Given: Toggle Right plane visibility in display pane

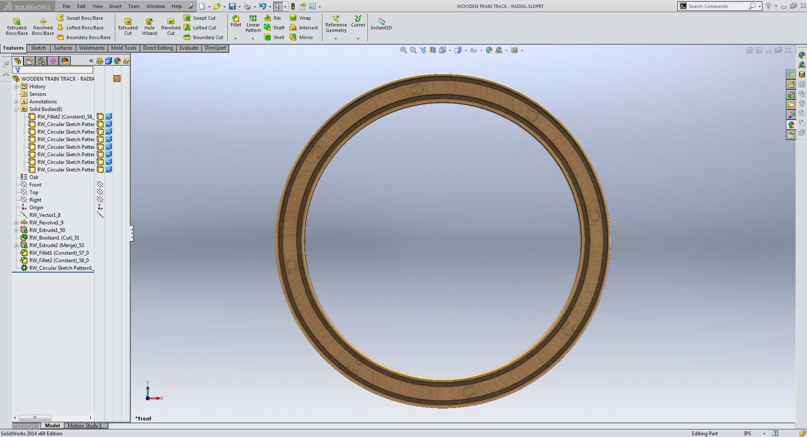Looking at the screenshot, I should [100, 200].
